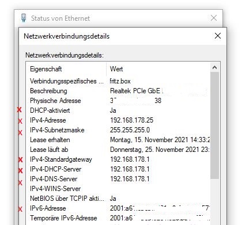Viewport: 242px width, 225px height.
Task: Click the red X beside IPv6-Adresse
Action: pos(20,209)
